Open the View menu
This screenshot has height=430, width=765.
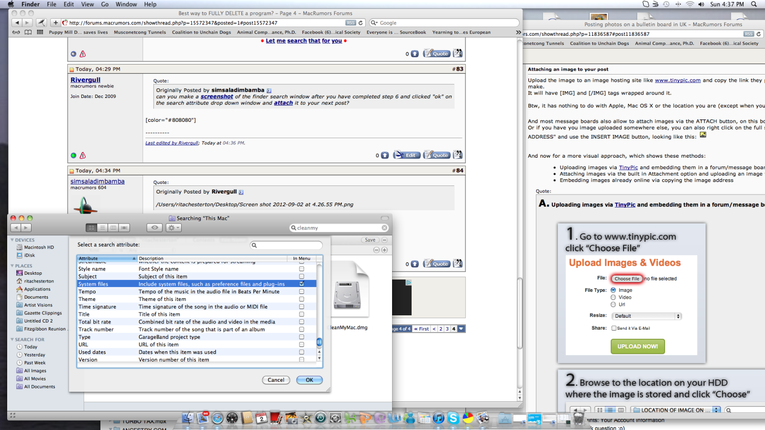(x=87, y=4)
